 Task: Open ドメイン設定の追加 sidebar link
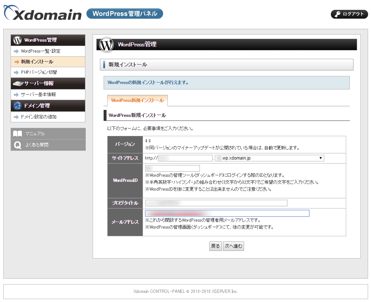click(39, 117)
